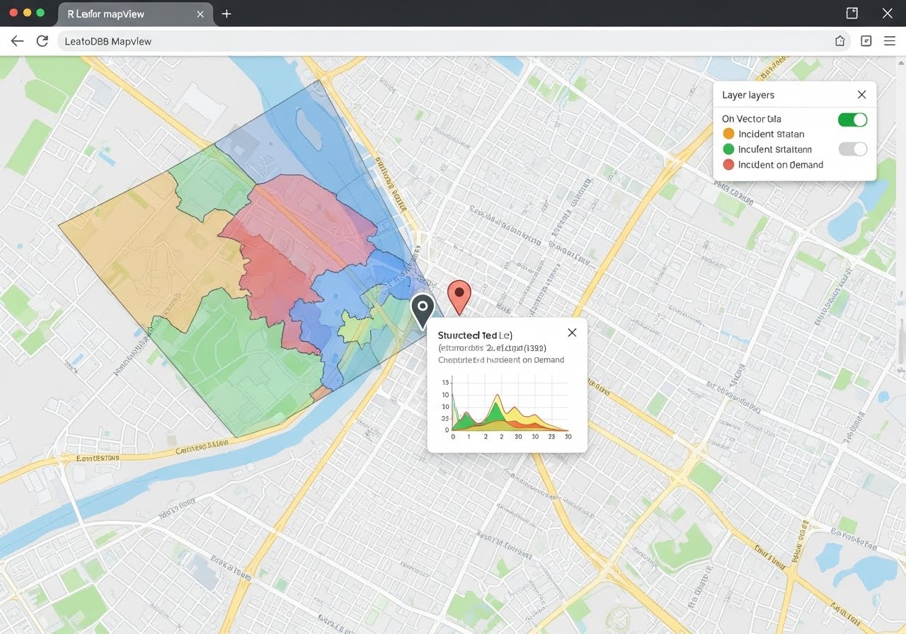906x634 pixels.
Task: Click the orange Incident Statan swatch
Action: tap(728, 134)
